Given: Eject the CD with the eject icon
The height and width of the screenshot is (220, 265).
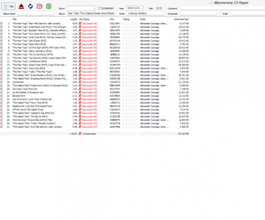Looking at the screenshot, I should pos(21,6).
